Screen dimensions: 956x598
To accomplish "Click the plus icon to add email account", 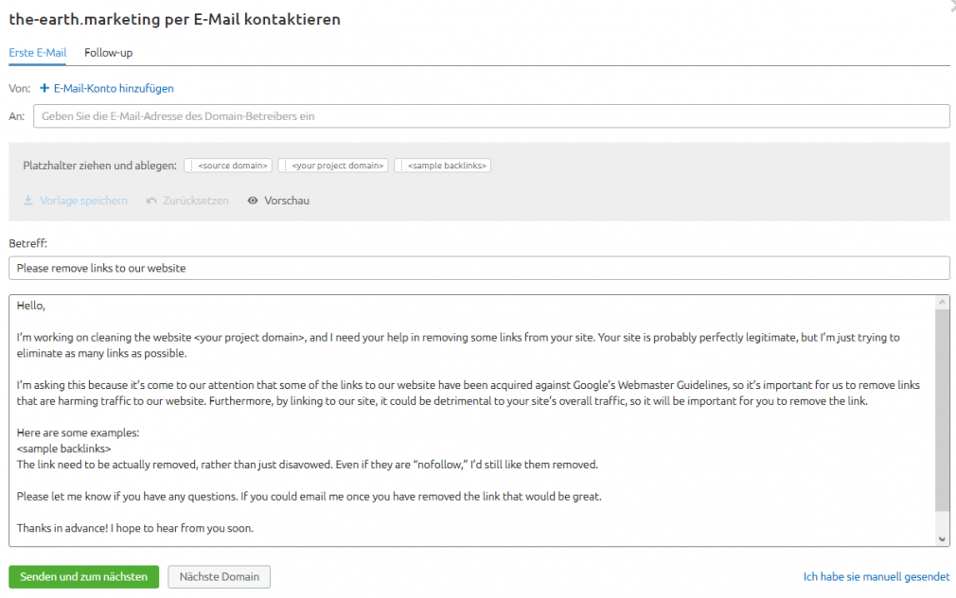I will [x=44, y=88].
